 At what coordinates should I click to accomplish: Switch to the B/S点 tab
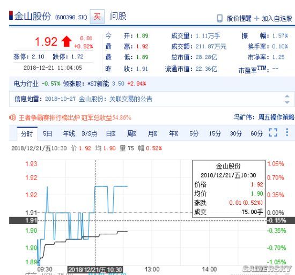(x=90, y=133)
